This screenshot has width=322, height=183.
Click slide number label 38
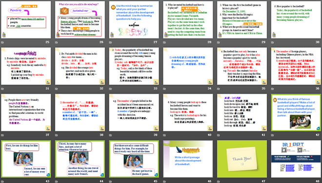click(x=101, y=135)
